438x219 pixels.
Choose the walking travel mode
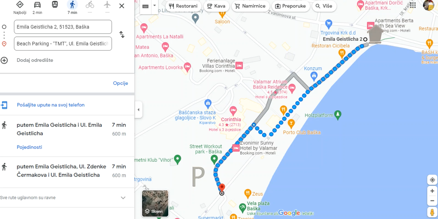(72, 5)
